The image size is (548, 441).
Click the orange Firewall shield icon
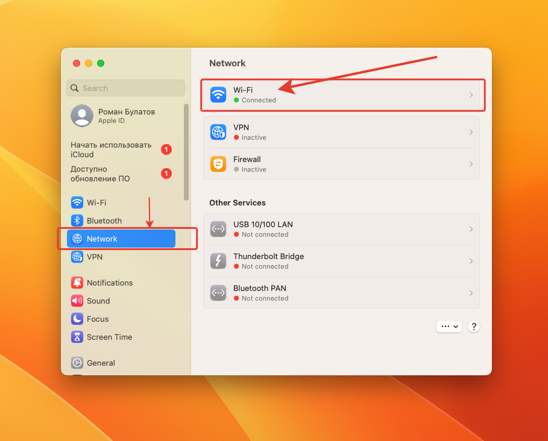(x=218, y=164)
